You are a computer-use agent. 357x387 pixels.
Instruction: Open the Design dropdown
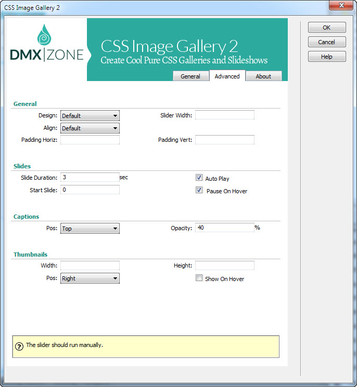pyautogui.click(x=90, y=115)
